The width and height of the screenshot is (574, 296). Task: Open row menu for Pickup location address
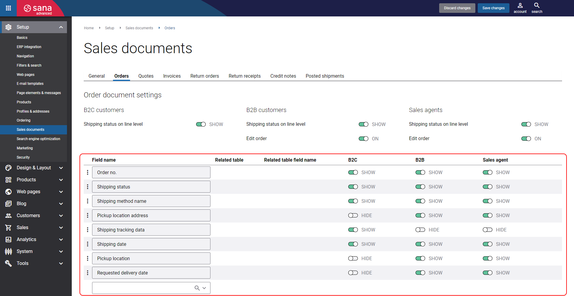pyautogui.click(x=88, y=215)
